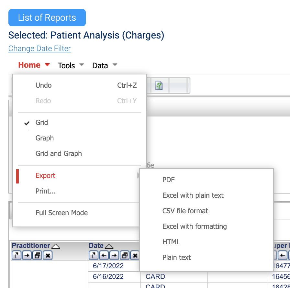Remove the Practitioner column with its X icon
Image resolution: width=290 pixels, height=288 pixels.
coord(48,255)
